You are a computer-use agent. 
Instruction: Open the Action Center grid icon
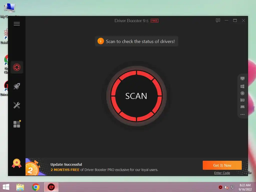tap(17, 124)
